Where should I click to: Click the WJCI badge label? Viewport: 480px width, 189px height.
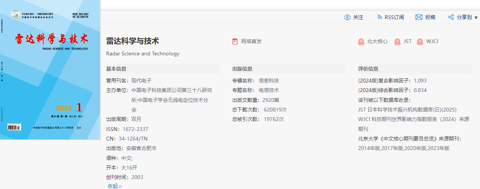click(432, 41)
